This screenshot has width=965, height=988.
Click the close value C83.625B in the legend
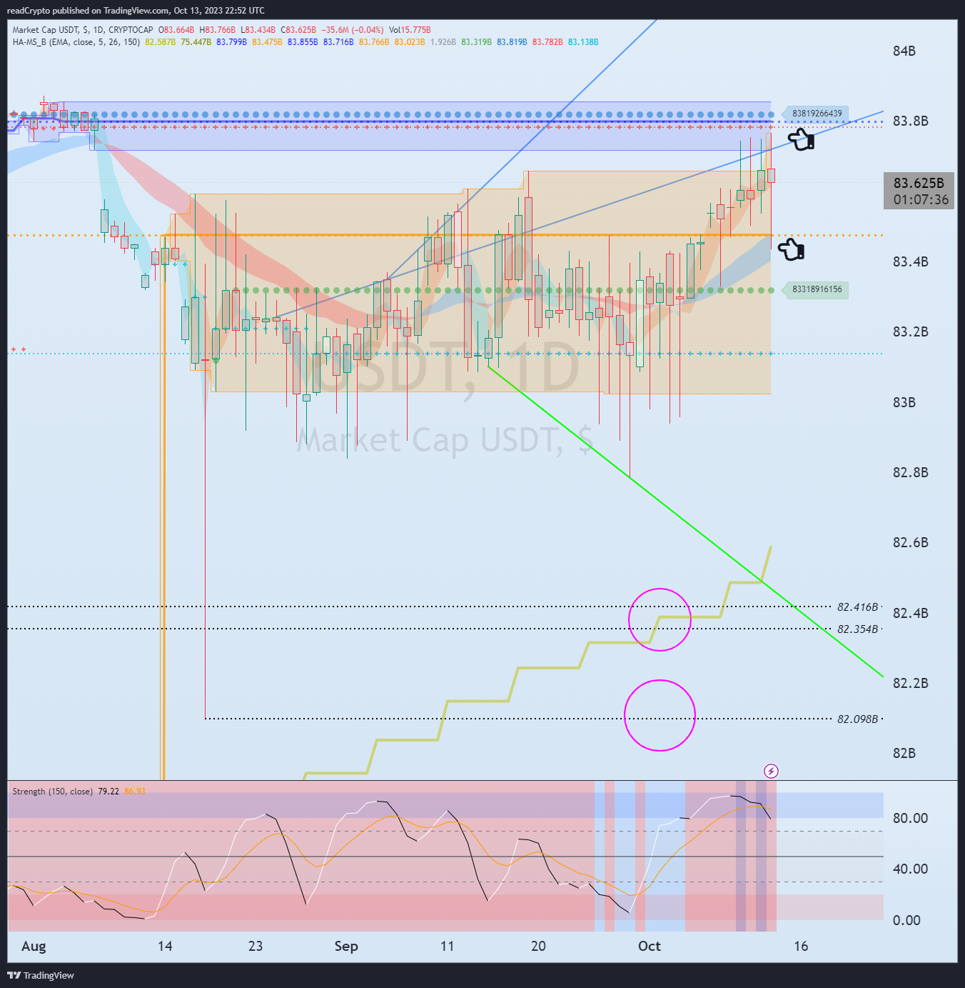coord(298,30)
